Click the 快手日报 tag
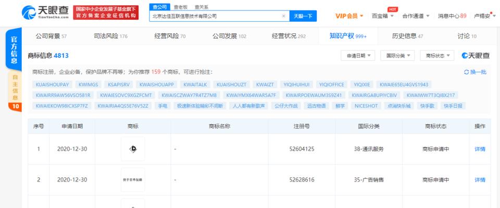The image size is (500, 208). click(453, 106)
